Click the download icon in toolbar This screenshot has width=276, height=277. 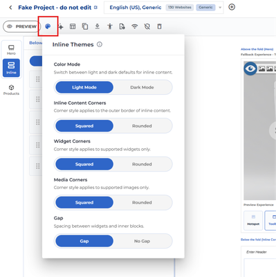[x=98, y=26]
